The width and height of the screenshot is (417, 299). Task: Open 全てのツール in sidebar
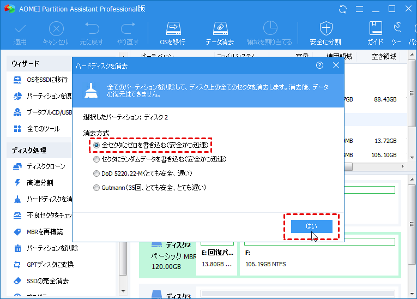pos(37,129)
